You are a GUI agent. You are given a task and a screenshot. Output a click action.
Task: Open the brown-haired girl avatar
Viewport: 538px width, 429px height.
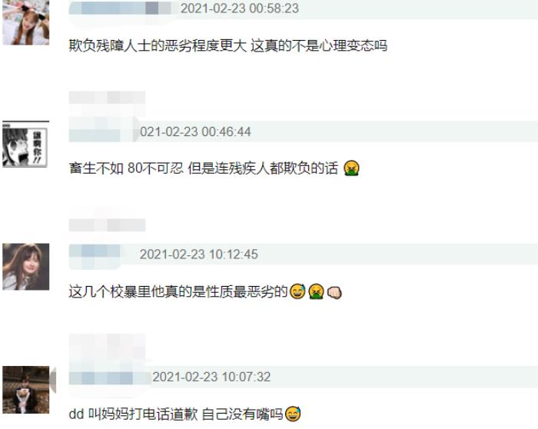[25, 267]
